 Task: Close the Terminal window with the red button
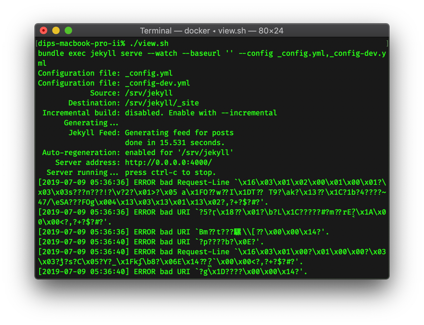[x=44, y=30]
